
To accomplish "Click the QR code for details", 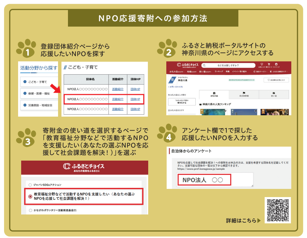I will click(x=278, y=210).
